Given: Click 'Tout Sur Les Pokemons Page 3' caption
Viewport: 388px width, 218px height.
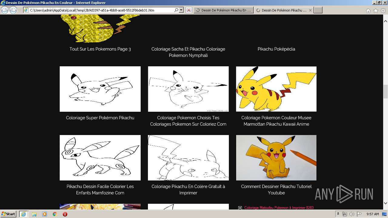Looking at the screenshot, I should (x=100, y=49).
